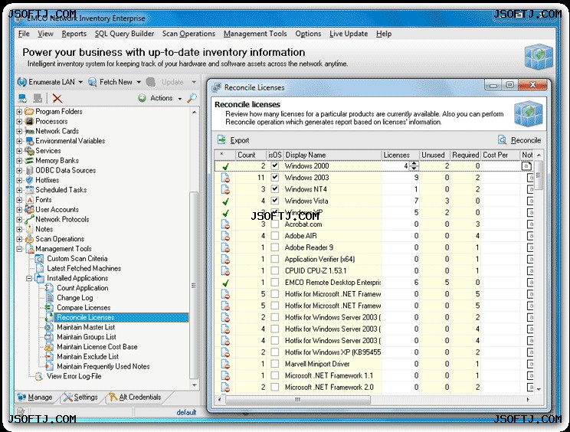The height and width of the screenshot is (432, 570).
Task: Check isOS for Application Verifier (x64)
Action: (275, 259)
